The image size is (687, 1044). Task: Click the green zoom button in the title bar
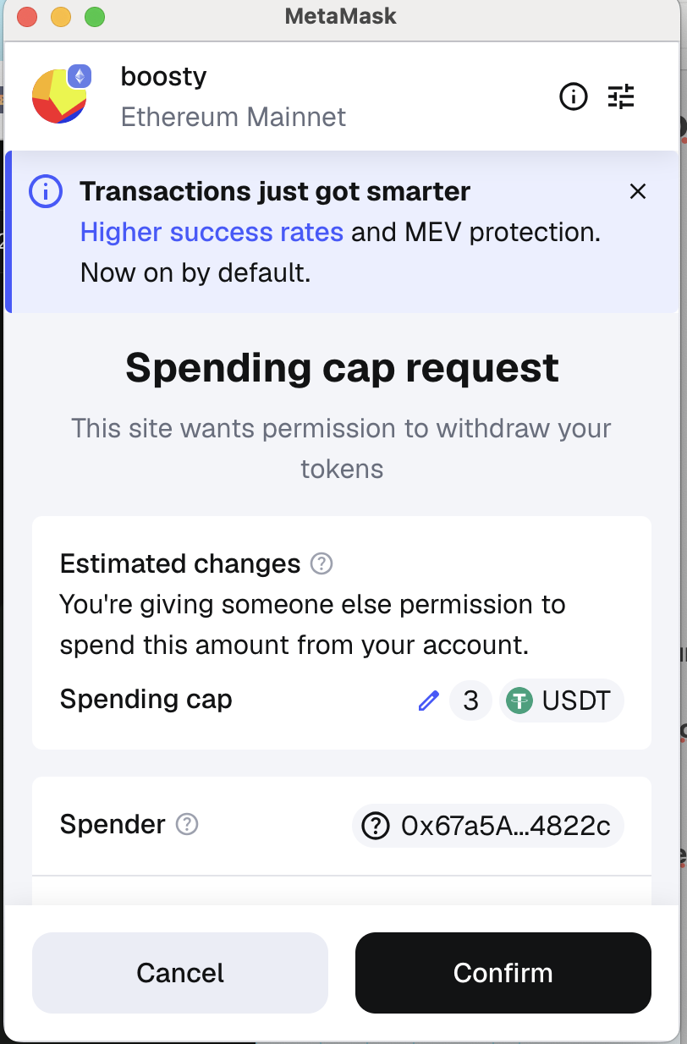(x=93, y=15)
